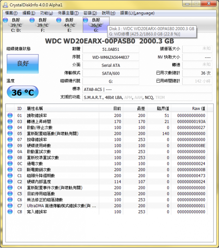219x248 pixels.
Task: Click the CrystalDiskInfo title bar app icon
Action: tap(5, 5)
